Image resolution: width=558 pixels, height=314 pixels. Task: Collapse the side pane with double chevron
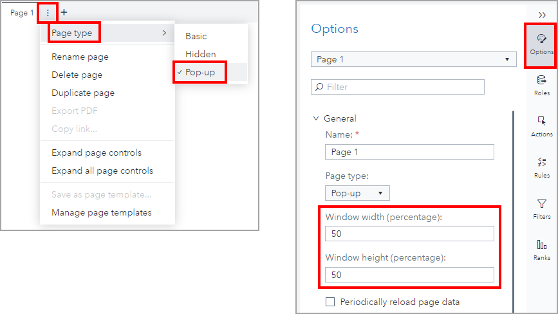click(542, 15)
